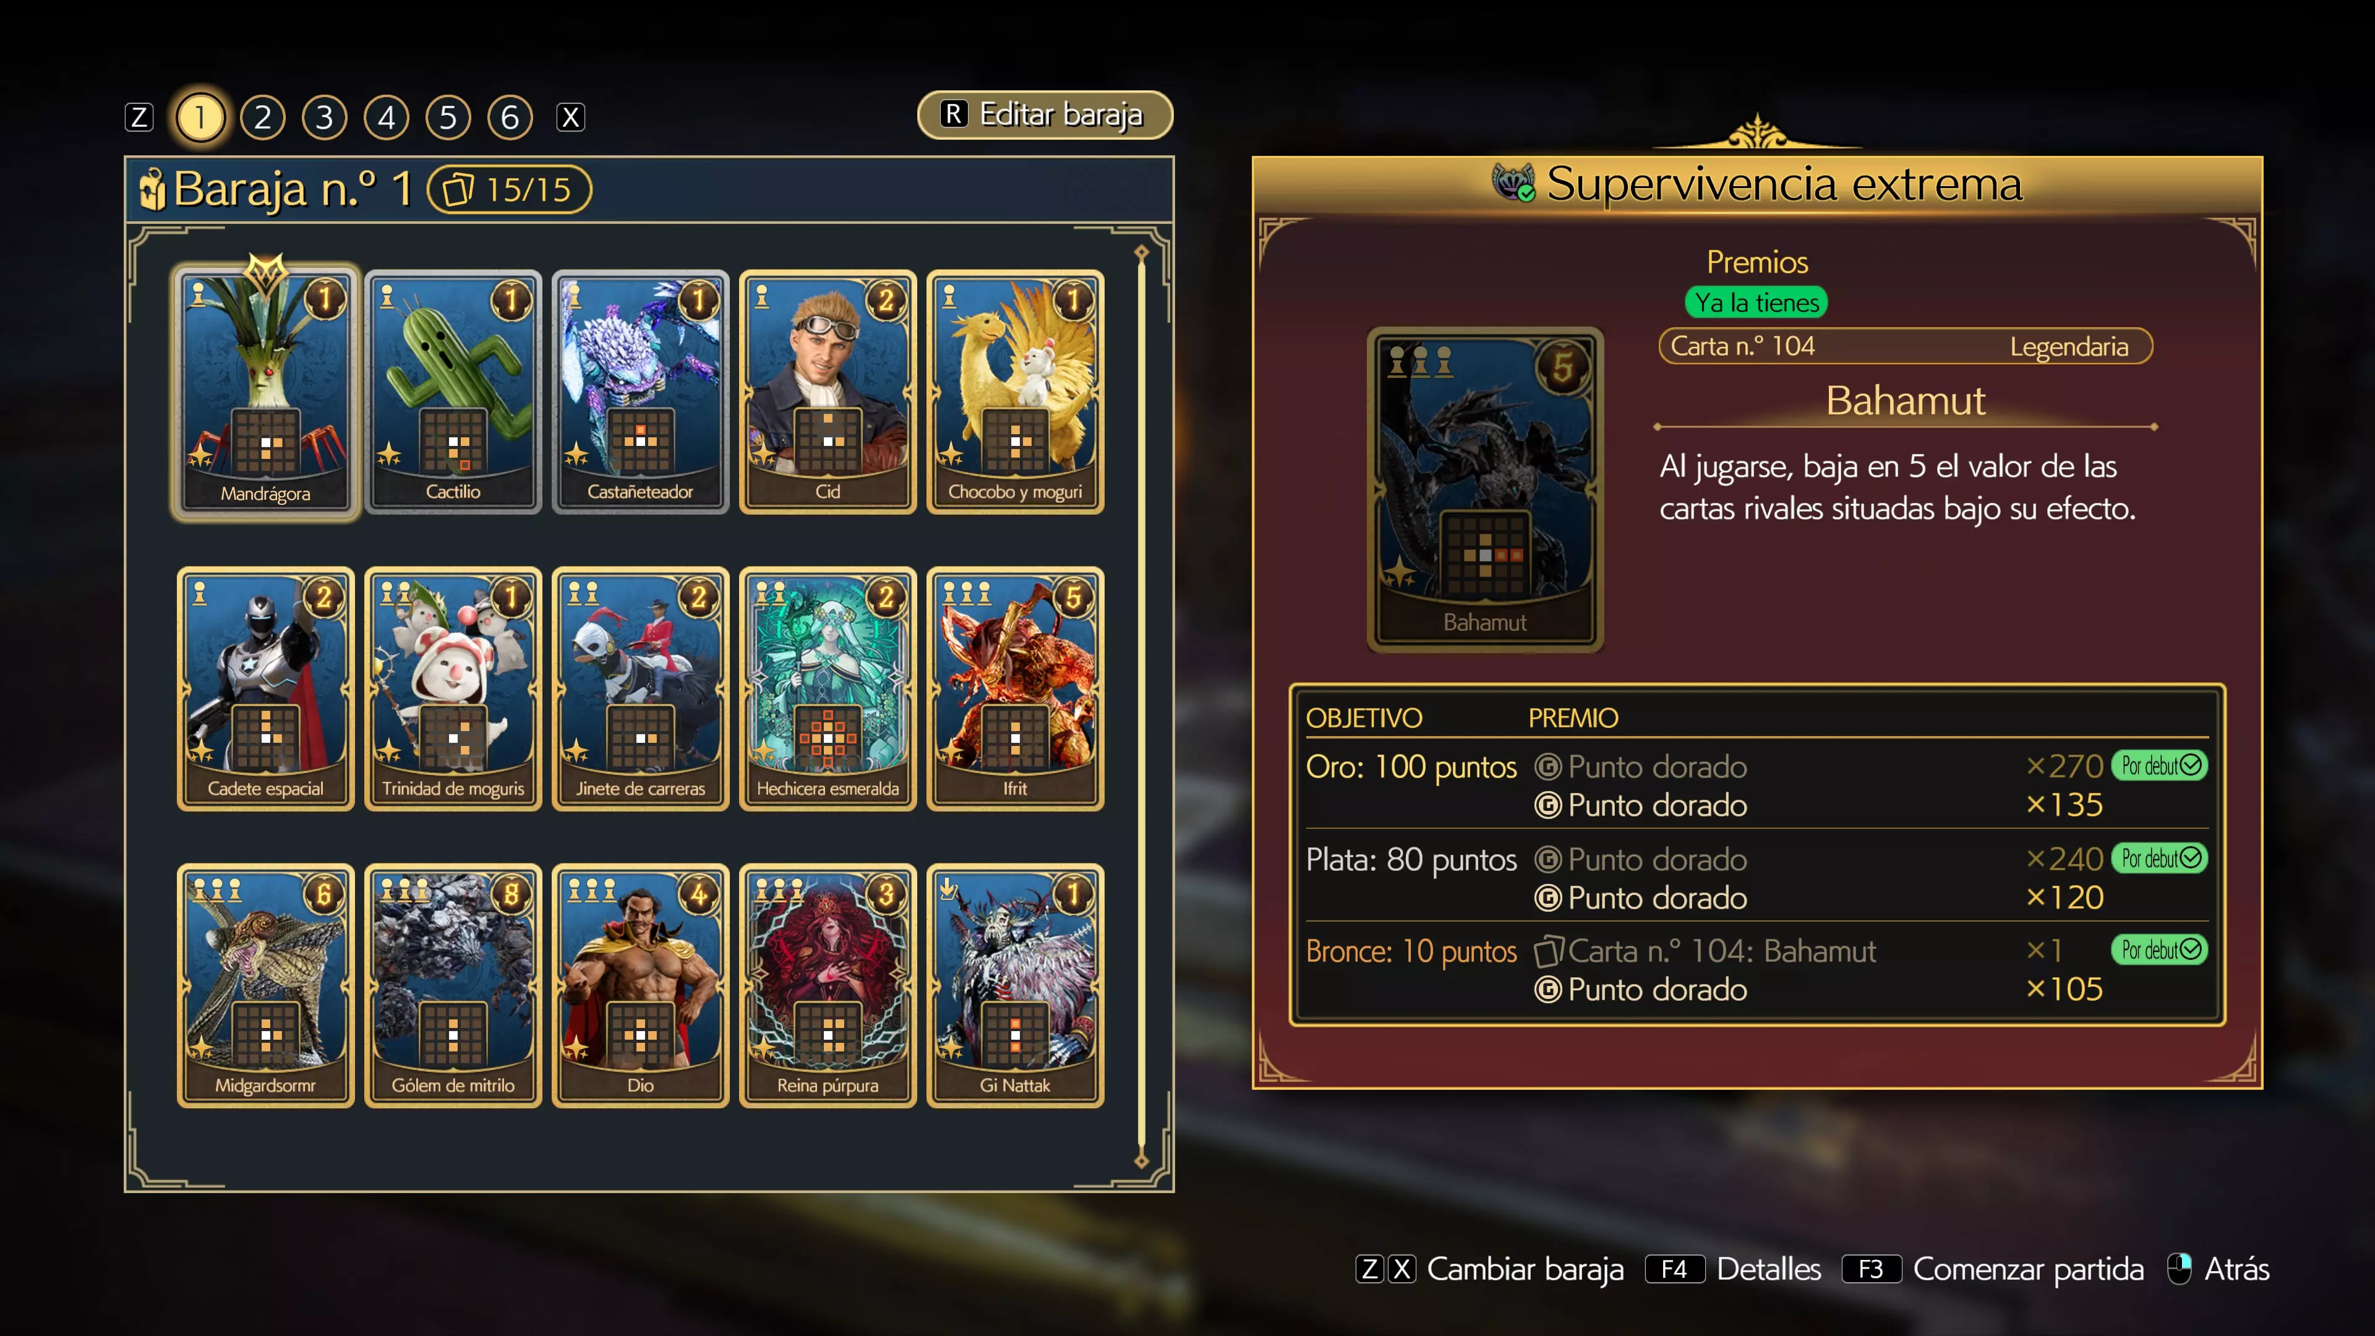Click the Z previous deck key icon
Image resolution: width=2375 pixels, height=1336 pixels.
point(139,117)
